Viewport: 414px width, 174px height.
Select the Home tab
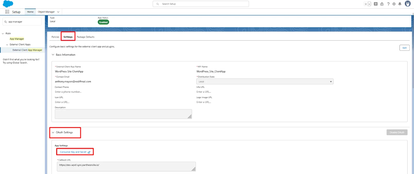30,12
